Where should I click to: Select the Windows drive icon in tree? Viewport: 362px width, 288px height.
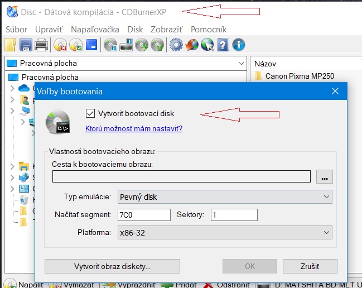coord(32,122)
